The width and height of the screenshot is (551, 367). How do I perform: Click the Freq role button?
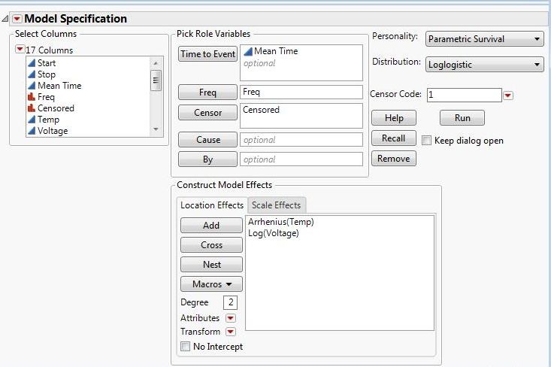point(207,93)
